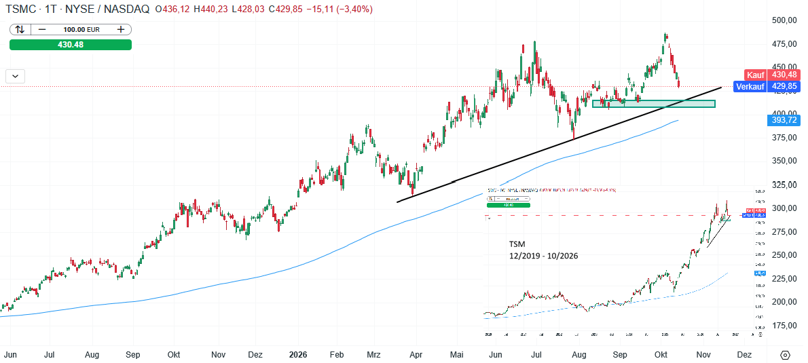Click the 2026 year label on time axis
Screen dimensions: 808x363
[298, 355]
